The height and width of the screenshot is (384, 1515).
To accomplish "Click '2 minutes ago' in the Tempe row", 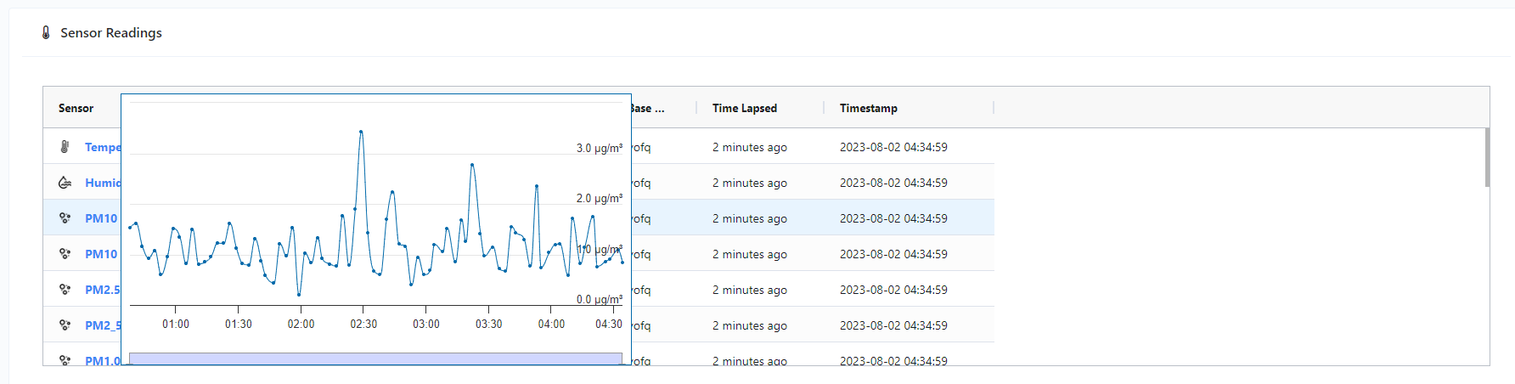I will (x=750, y=147).
